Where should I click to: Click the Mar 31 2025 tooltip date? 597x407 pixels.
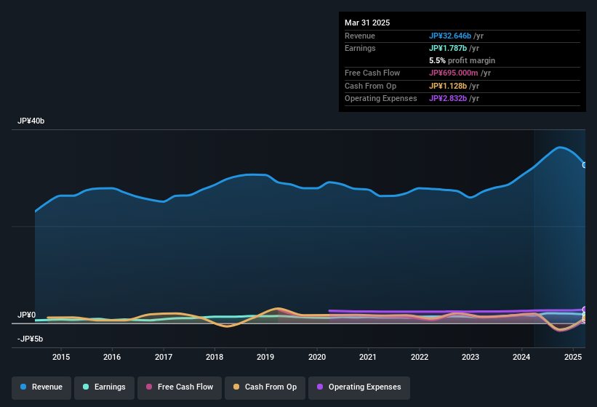click(x=367, y=23)
